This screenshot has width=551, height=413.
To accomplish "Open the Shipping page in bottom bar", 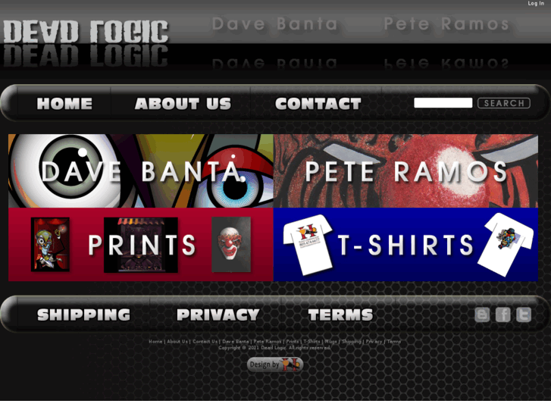I will pos(83,314).
